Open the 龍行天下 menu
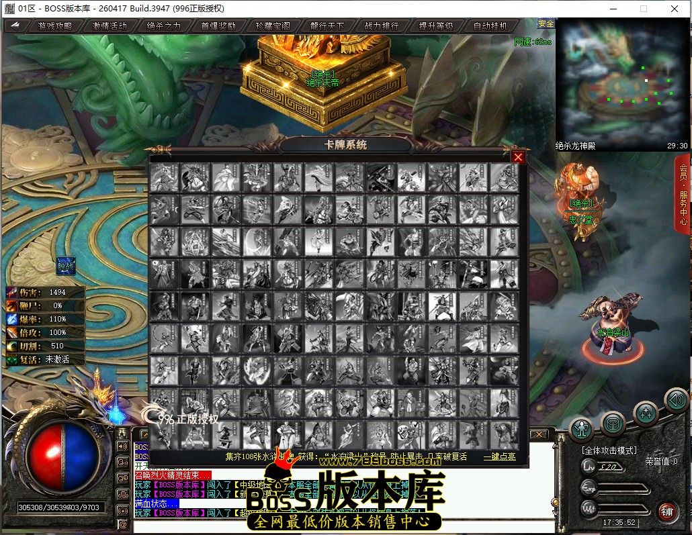This screenshot has width=692, height=535. [x=327, y=26]
